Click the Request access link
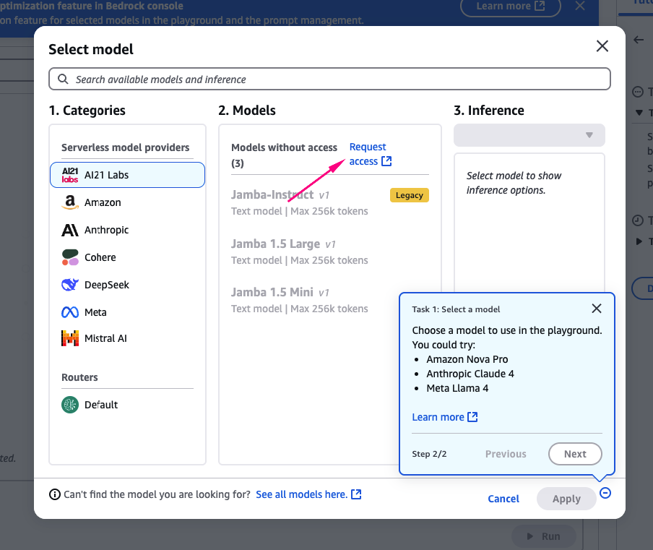The height and width of the screenshot is (550, 653). [370, 154]
